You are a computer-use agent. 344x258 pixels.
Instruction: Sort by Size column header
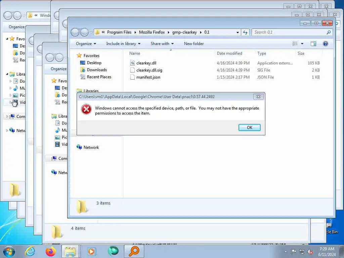tap(301, 53)
